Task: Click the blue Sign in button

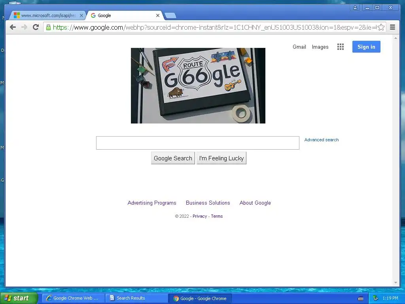Action: coord(366,47)
